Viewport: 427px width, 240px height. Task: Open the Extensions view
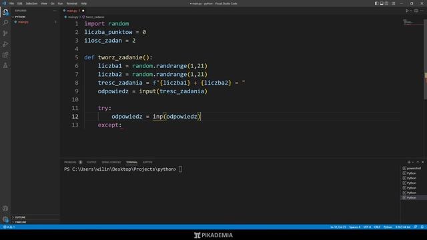pyautogui.click(x=5, y=55)
